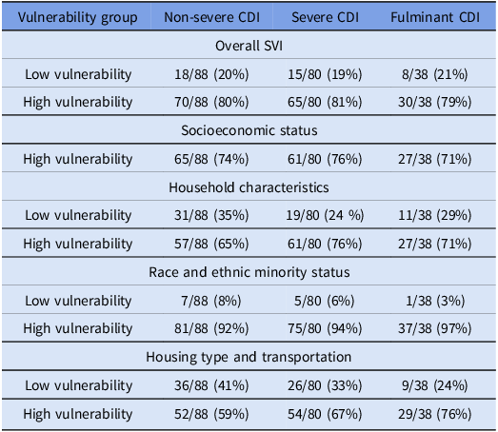Select the 18/88 (20%) cell
The width and height of the screenshot is (498, 432).
211,74
